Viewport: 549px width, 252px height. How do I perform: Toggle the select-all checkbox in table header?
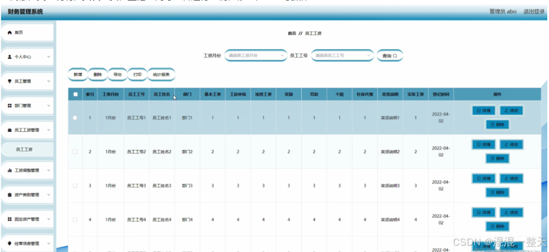(75, 94)
